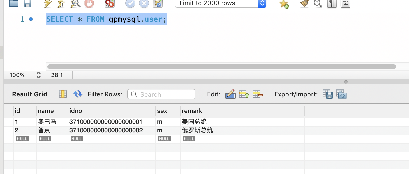409x174 pixels.
Task: Click the panel splitter handle dot
Action: click(x=346, y=82)
